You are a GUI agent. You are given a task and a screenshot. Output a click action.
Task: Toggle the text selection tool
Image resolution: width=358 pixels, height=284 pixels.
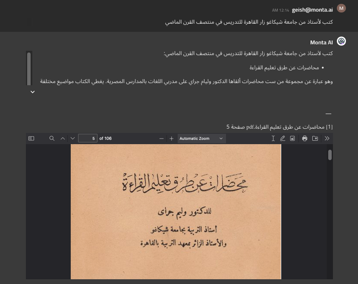pyautogui.click(x=273, y=138)
